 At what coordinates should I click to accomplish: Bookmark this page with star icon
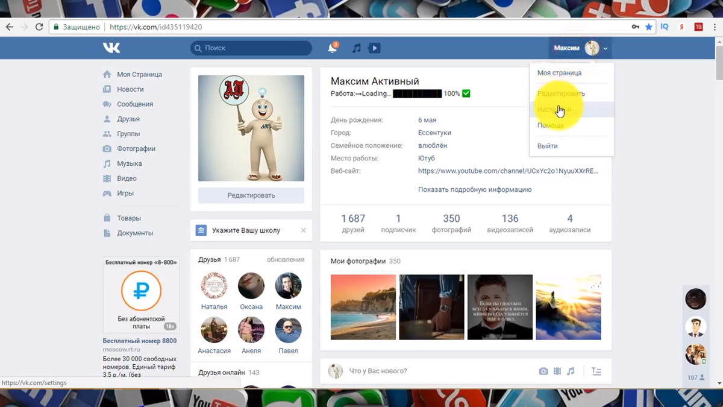click(x=649, y=27)
